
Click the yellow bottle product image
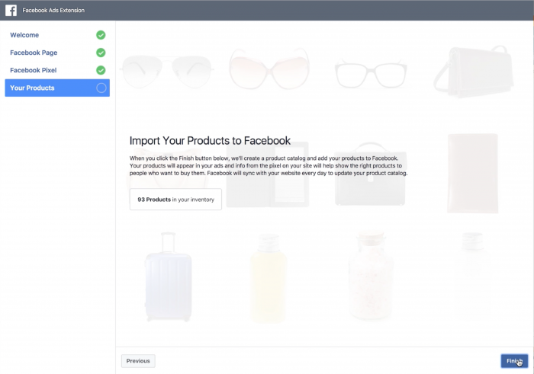[x=269, y=277]
